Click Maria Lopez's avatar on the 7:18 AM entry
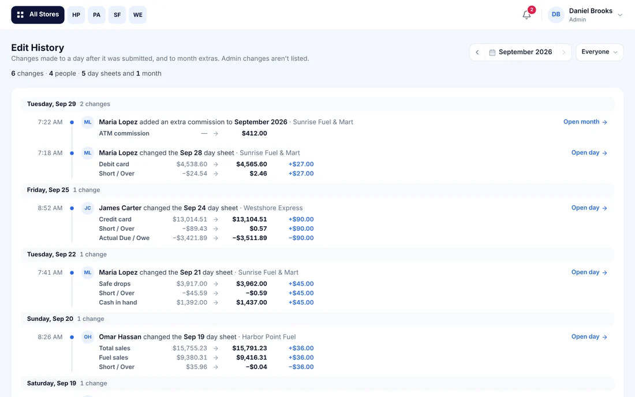The width and height of the screenshot is (635, 397). point(88,152)
